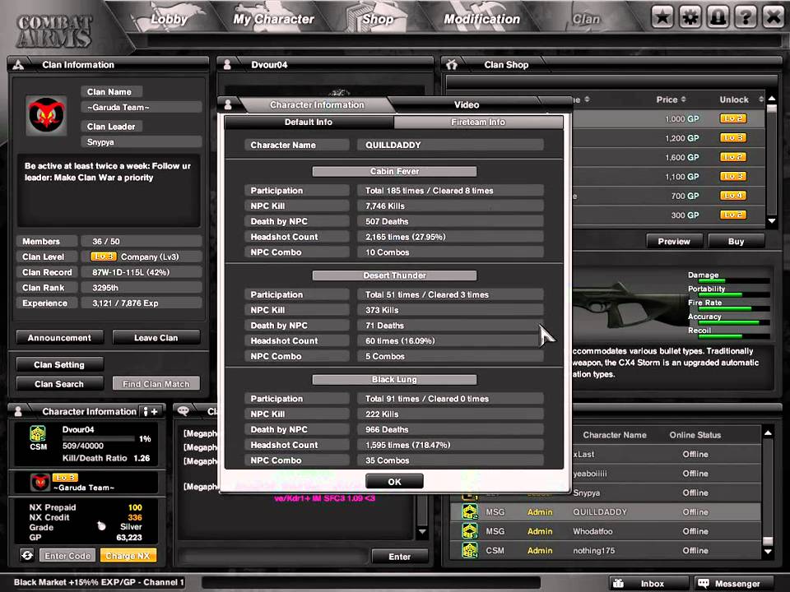The image size is (790, 592).
Task: Open the Messenger
Action: pyautogui.click(x=733, y=584)
